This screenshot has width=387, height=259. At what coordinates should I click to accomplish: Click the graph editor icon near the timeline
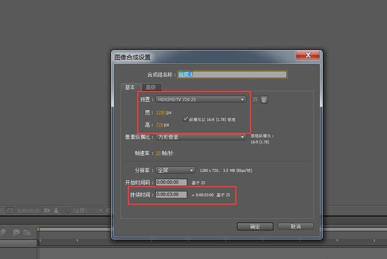coord(27,232)
